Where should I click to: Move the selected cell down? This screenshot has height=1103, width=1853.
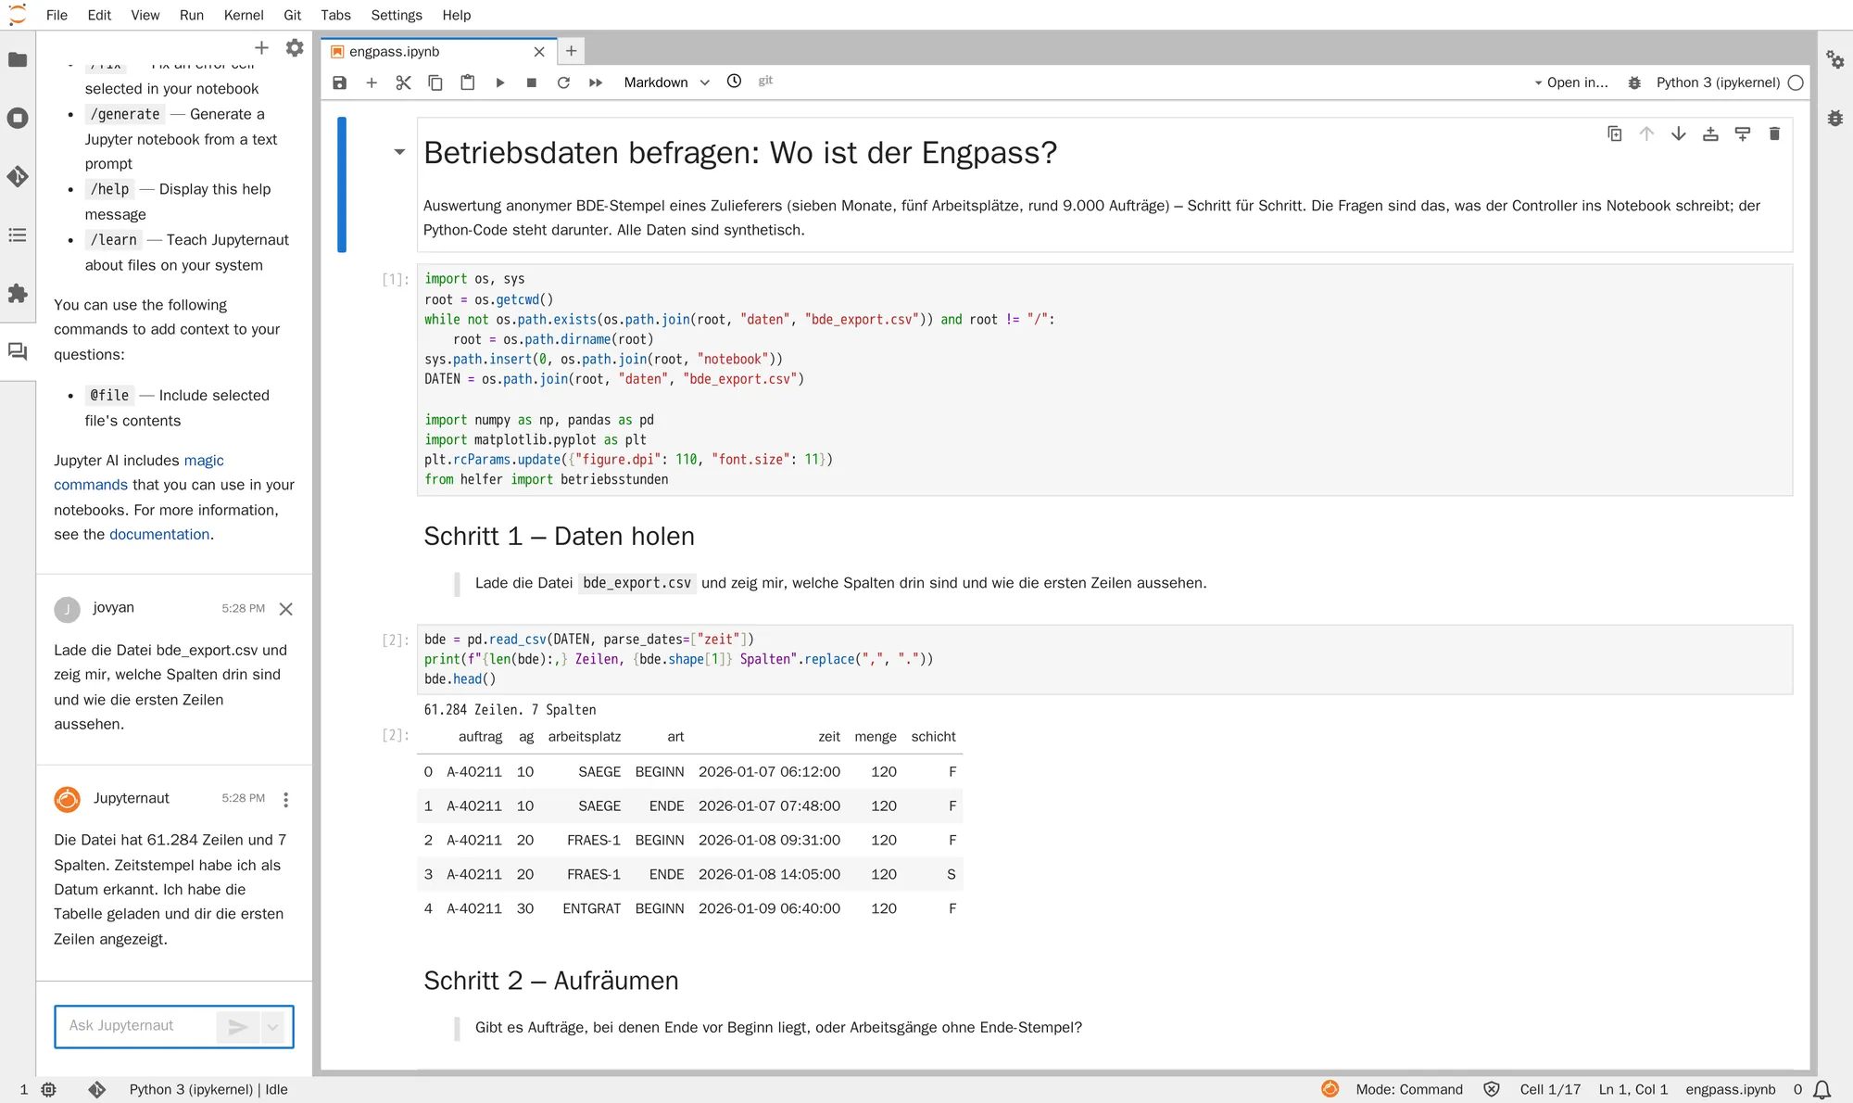[1679, 134]
